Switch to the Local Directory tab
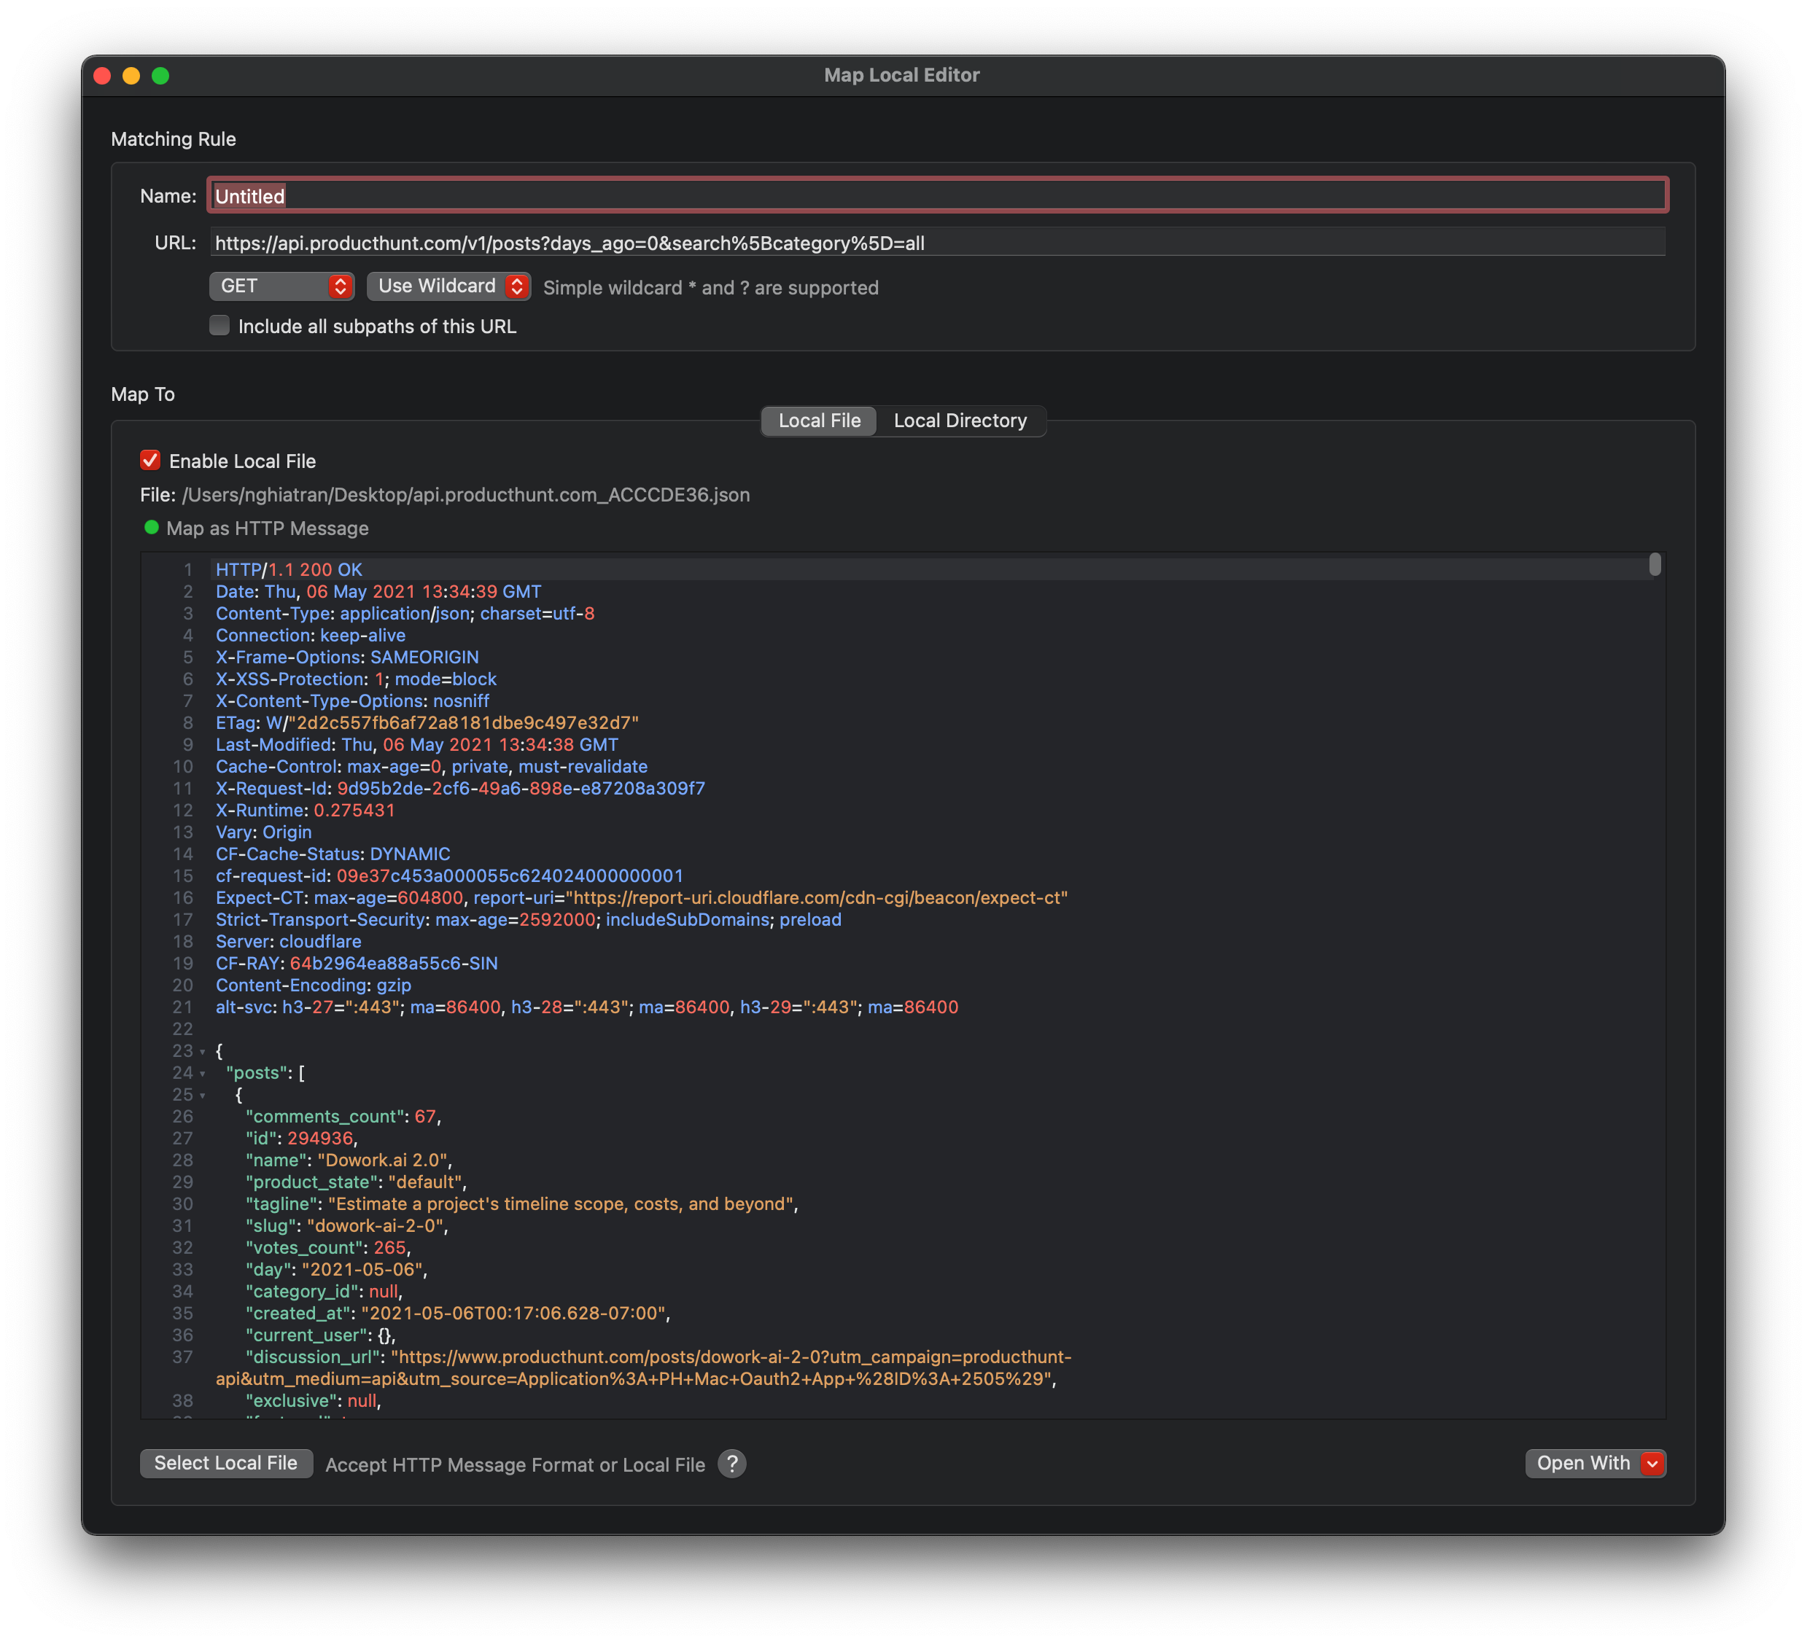Viewport: 1807px width, 1643px height. 960,421
